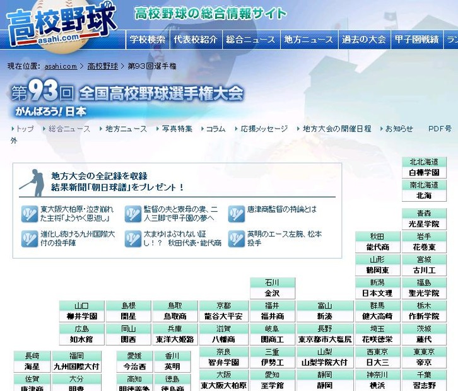Open the 甲子園戦績 menu tab

[417, 40]
